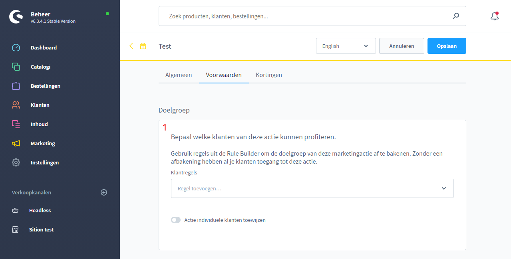Select Klanten in the navigation

(40, 105)
